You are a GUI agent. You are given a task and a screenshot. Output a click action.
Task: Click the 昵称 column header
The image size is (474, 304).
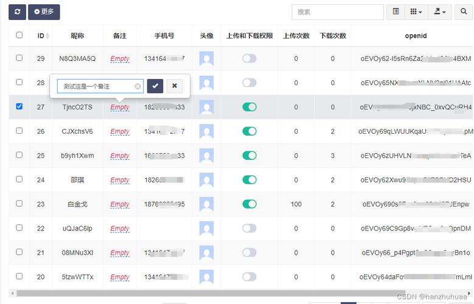pyautogui.click(x=77, y=36)
